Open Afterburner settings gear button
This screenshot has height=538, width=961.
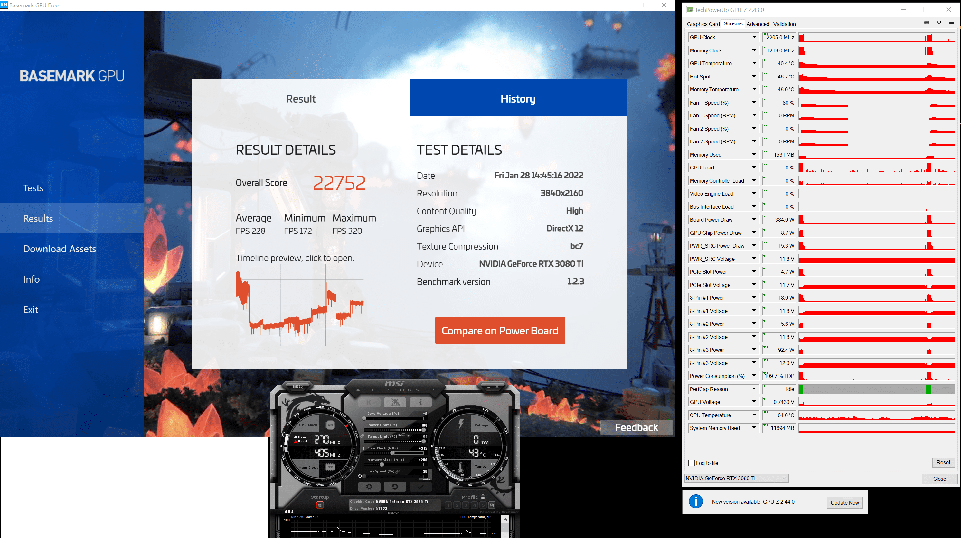pyautogui.click(x=369, y=487)
